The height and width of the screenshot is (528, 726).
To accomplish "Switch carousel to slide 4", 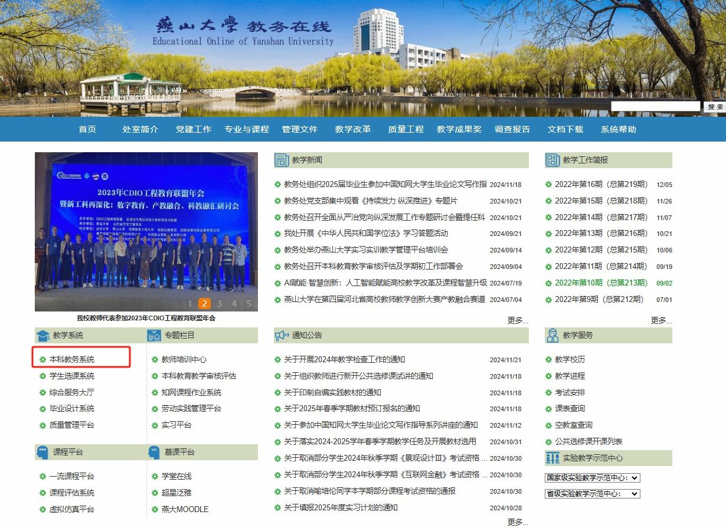I will click(x=234, y=304).
